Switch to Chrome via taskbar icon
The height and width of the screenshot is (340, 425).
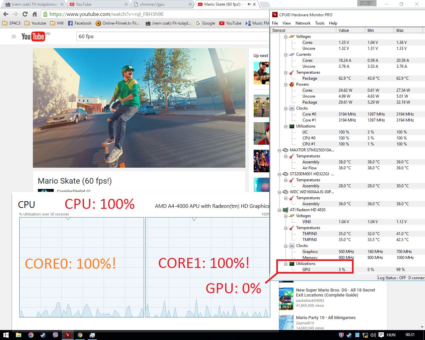pos(80,335)
